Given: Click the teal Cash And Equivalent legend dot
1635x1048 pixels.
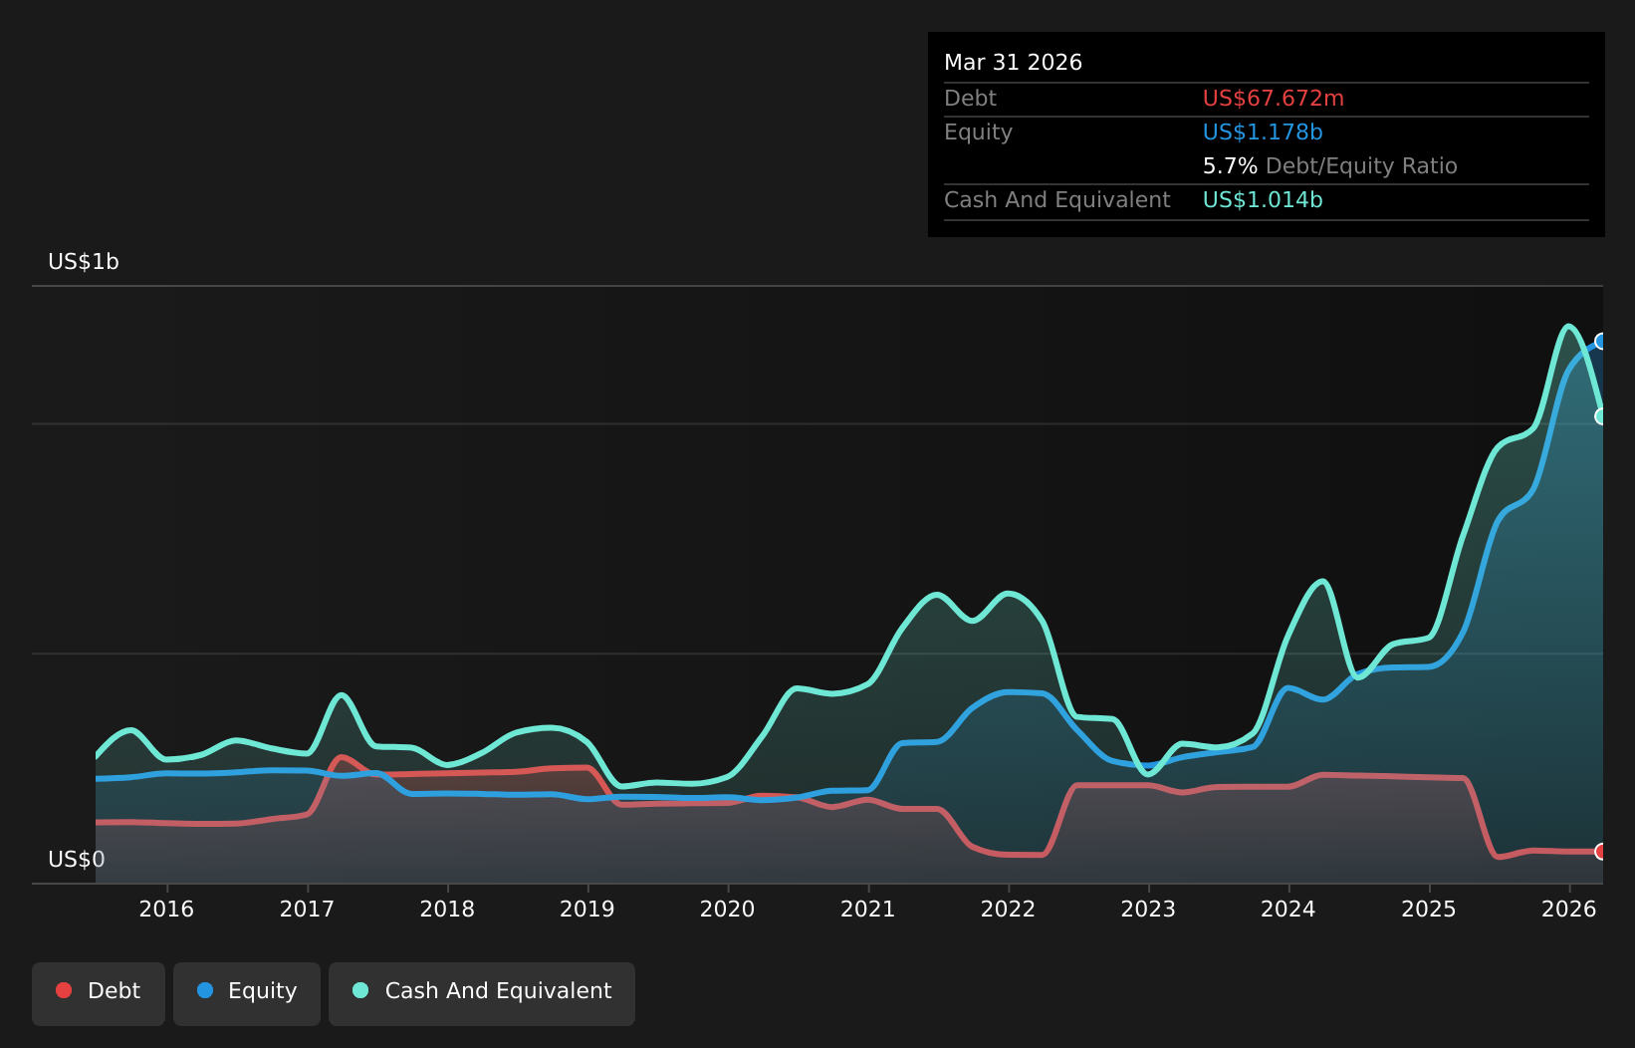Looking at the screenshot, I should click(360, 990).
